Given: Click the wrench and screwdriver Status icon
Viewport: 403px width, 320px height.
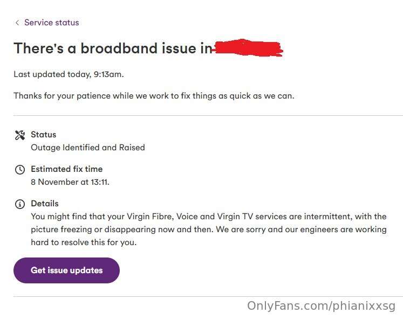Looking at the screenshot, I should pyautogui.click(x=20, y=135).
